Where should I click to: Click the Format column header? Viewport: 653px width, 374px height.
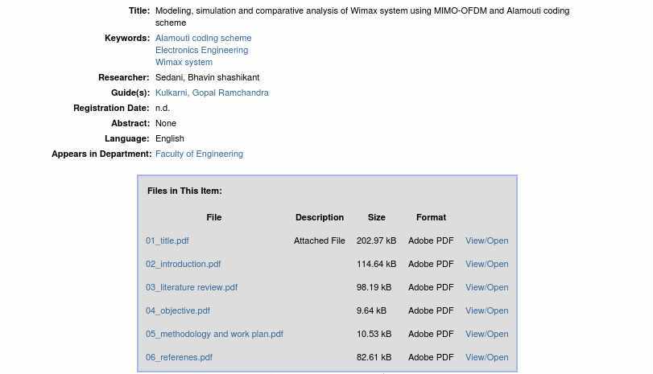pyautogui.click(x=431, y=217)
